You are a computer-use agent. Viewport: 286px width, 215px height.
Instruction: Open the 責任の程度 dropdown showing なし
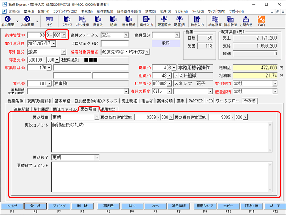[x=169, y=91]
